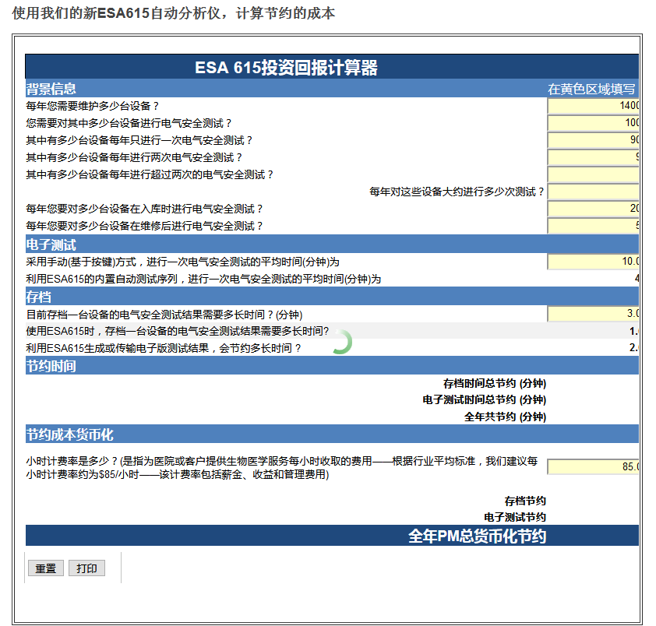Image resolution: width=656 pixels, height=626 pixels.
Task: Edit field for devices tested twice per year
Action: [593, 156]
